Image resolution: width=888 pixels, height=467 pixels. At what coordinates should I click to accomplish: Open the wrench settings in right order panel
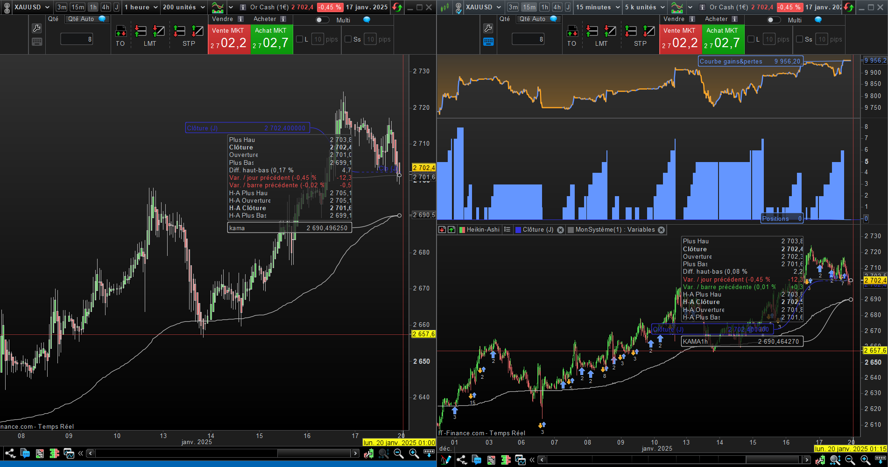pos(488,28)
